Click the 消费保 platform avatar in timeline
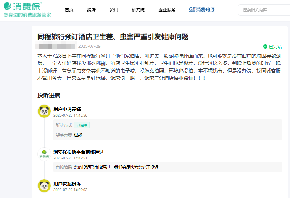 pyautogui.click(x=44, y=154)
